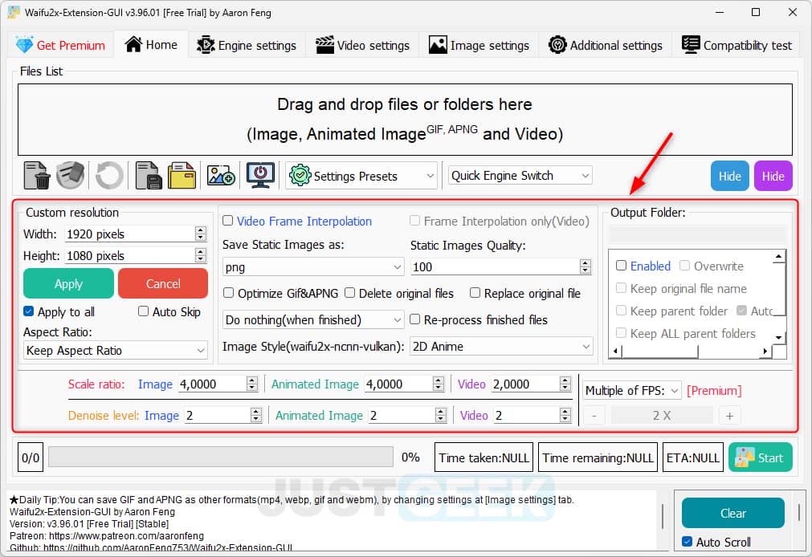This screenshot has width=812, height=557.
Task: Open the png save format dropdown
Action: point(313,267)
